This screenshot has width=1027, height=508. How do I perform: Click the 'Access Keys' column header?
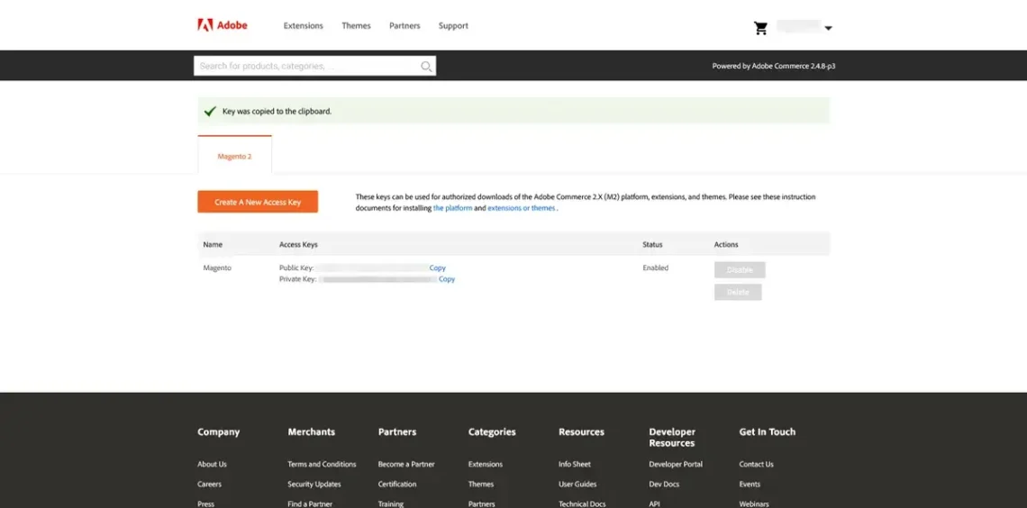point(298,244)
